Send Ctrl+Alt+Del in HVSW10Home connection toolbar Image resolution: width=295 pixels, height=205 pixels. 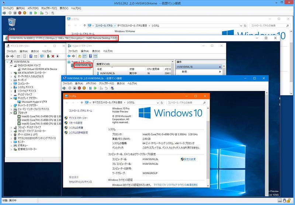click(4, 13)
